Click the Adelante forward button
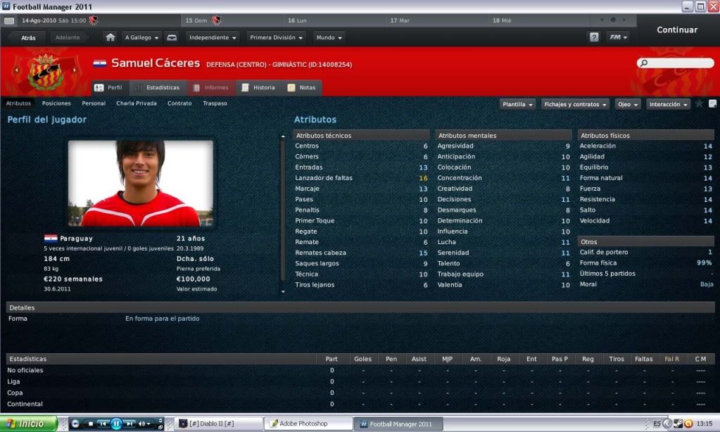Image resolution: width=720 pixels, height=432 pixels. click(68, 38)
